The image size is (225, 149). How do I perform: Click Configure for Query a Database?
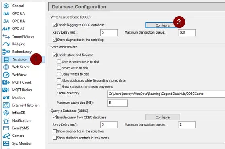(162, 118)
